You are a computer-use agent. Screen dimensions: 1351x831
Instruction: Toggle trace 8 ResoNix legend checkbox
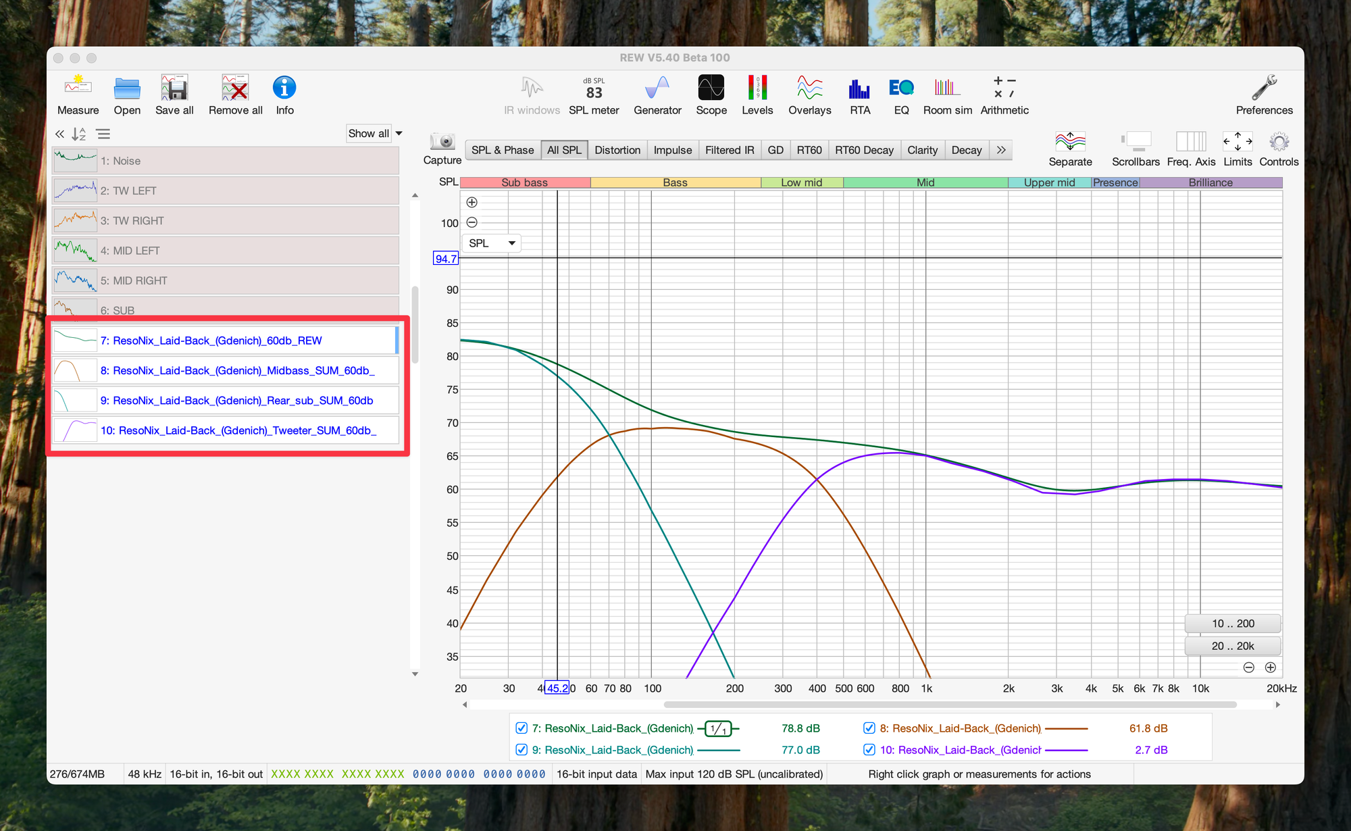click(869, 728)
